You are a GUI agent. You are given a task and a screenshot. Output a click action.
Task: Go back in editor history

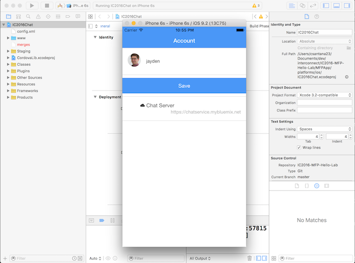pyautogui.click(x=99, y=16)
